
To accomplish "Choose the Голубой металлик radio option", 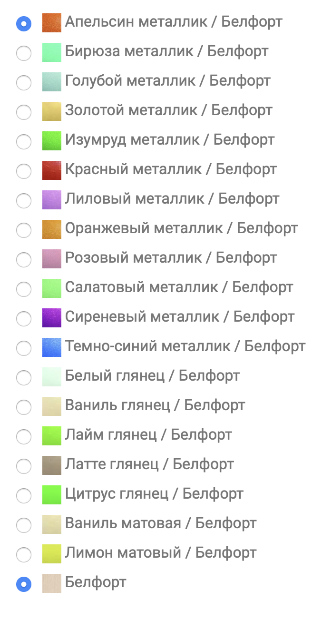I will tap(24, 82).
